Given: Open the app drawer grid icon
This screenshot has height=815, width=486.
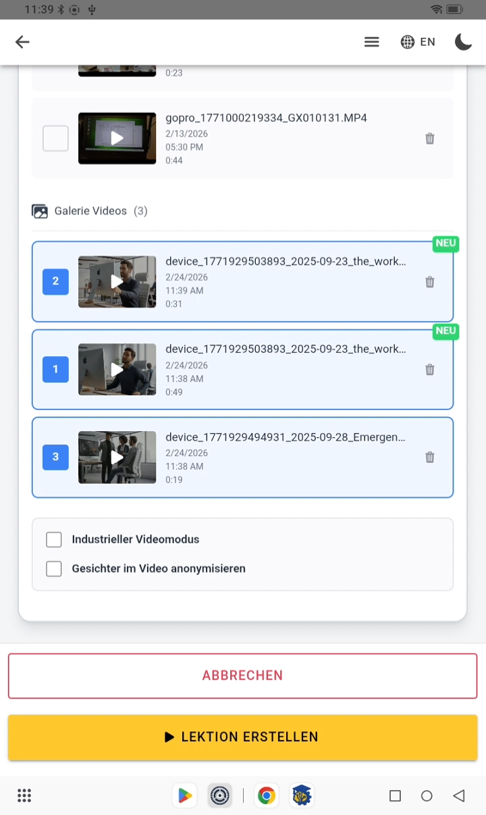Looking at the screenshot, I should click(24, 795).
